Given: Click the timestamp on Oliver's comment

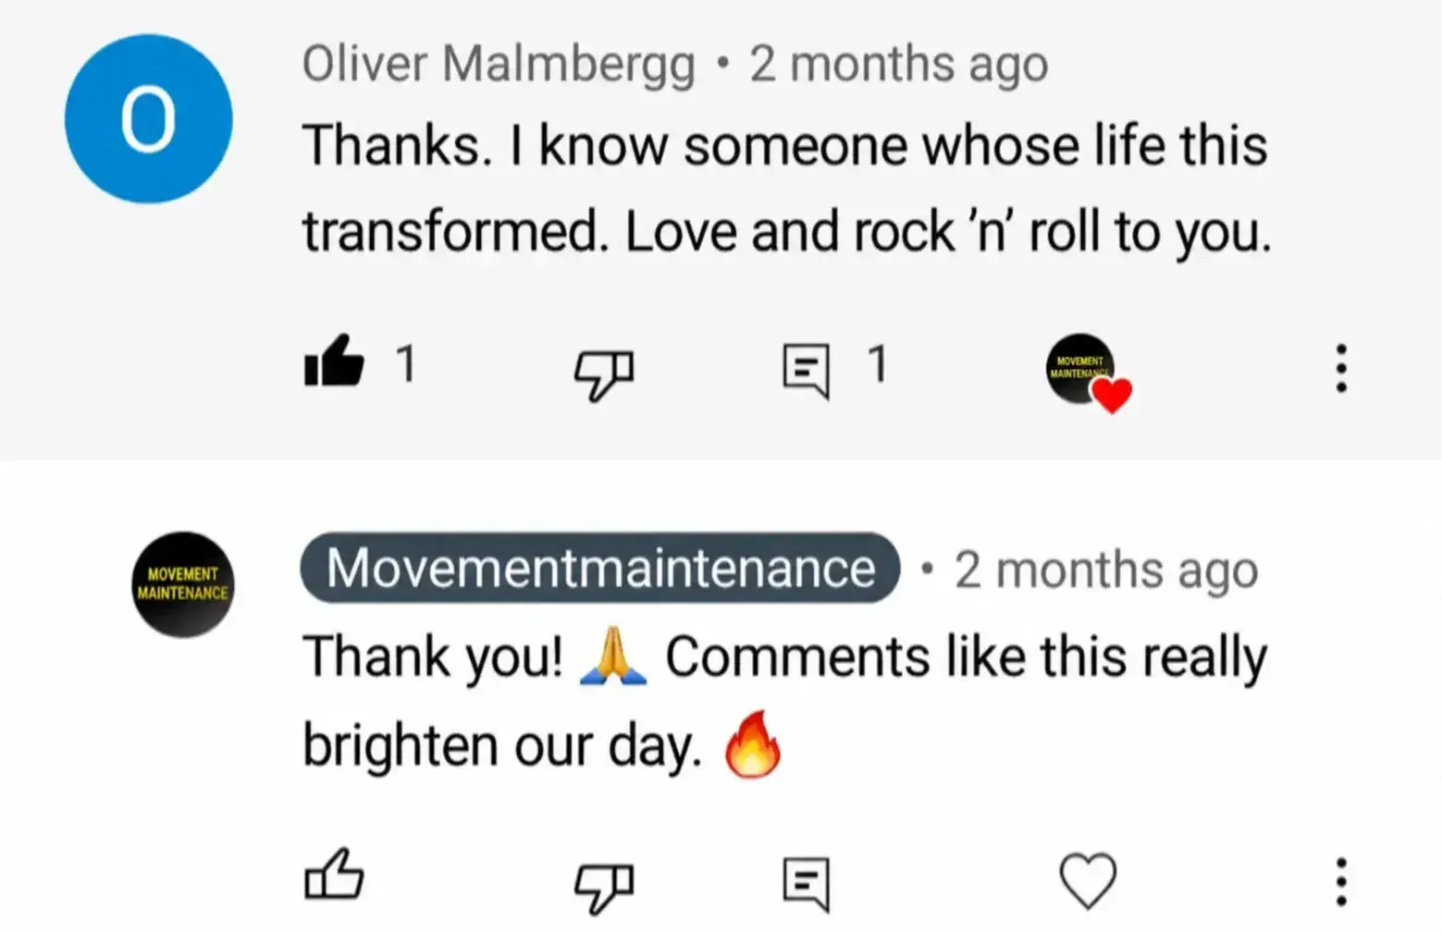Looking at the screenshot, I should [x=898, y=65].
